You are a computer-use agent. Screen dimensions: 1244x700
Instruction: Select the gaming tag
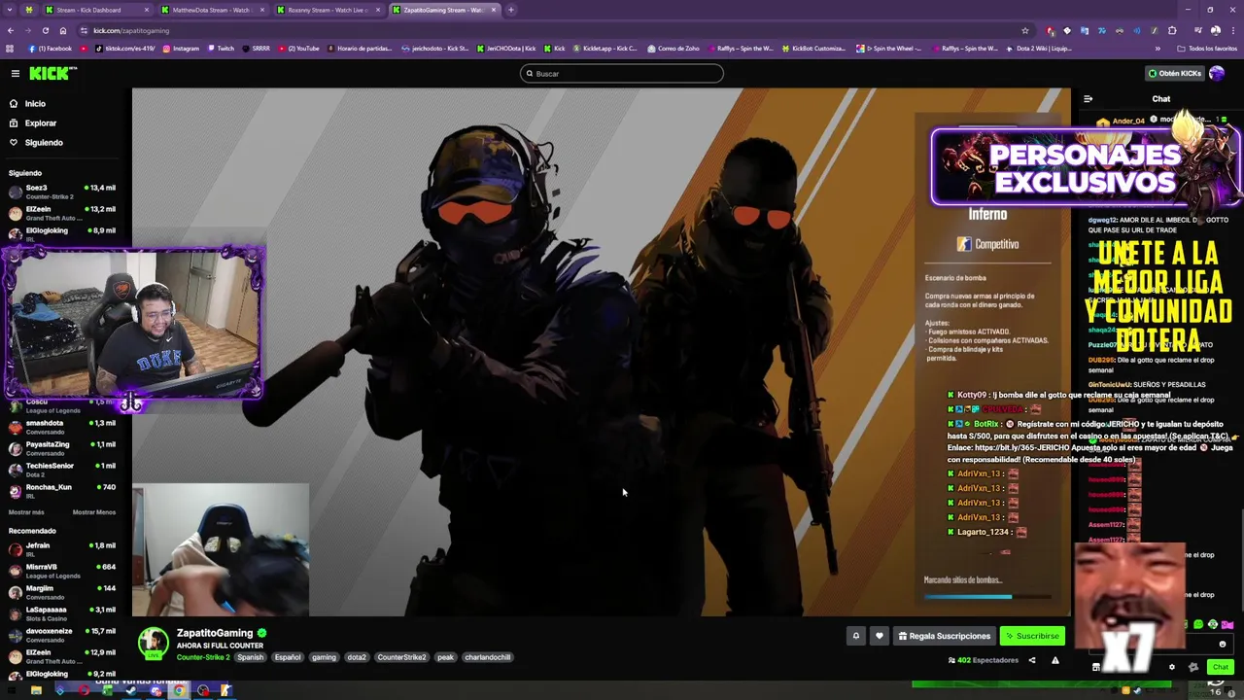click(x=324, y=657)
